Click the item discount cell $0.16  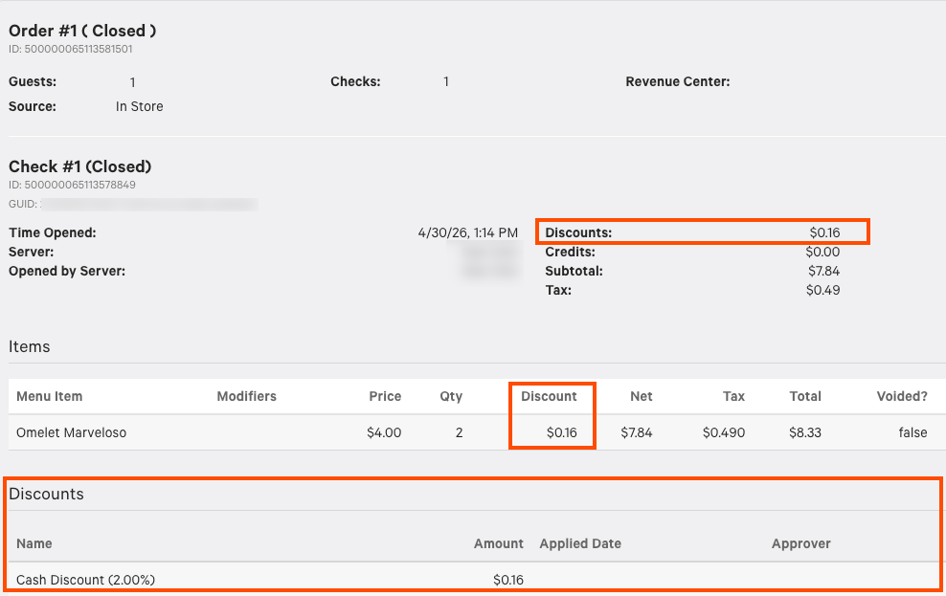click(562, 432)
